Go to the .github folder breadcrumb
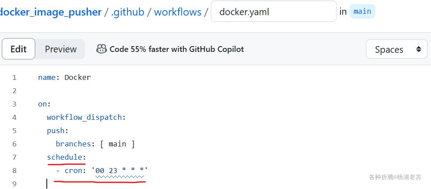This screenshot has width=431, height=189. (127, 12)
